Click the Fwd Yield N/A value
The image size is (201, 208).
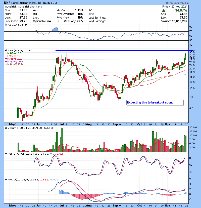click(80, 18)
